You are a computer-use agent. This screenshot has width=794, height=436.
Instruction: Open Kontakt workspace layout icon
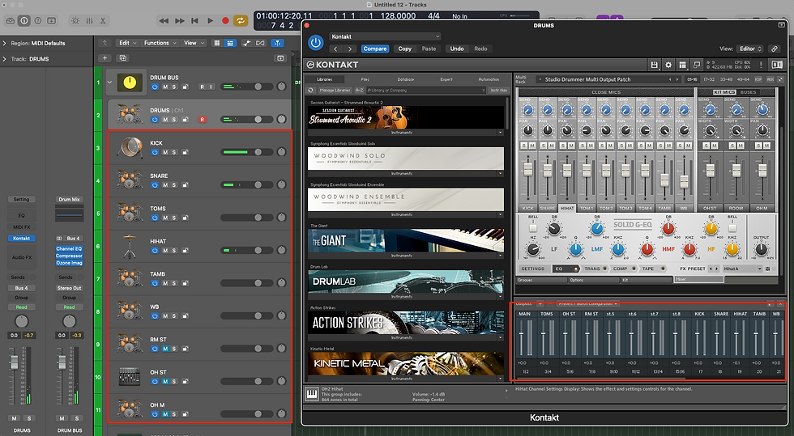[x=682, y=65]
